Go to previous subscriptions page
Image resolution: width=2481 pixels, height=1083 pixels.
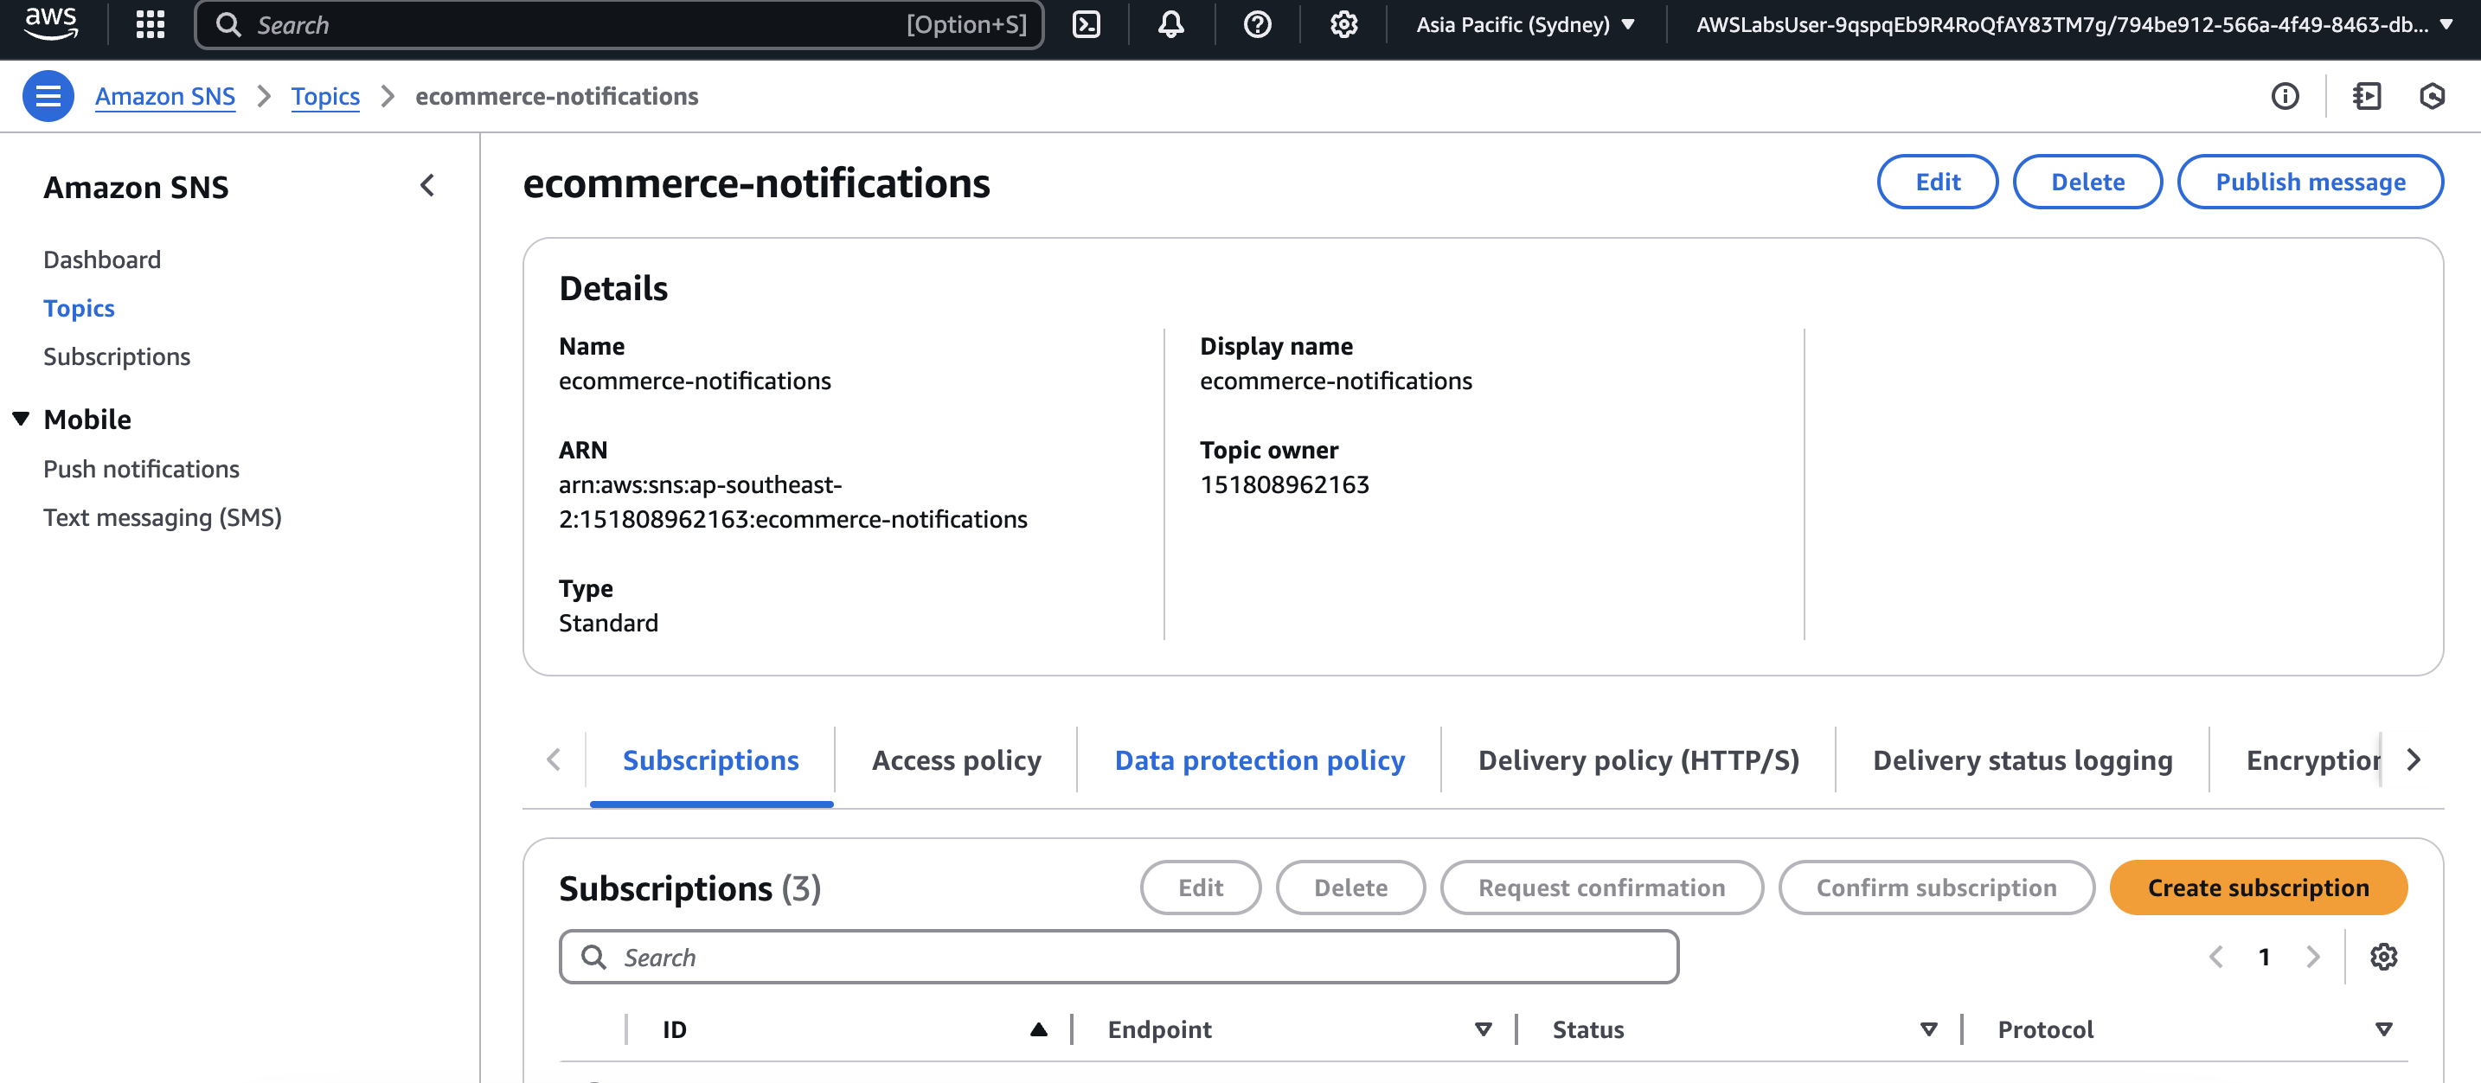pyautogui.click(x=2215, y=957)
